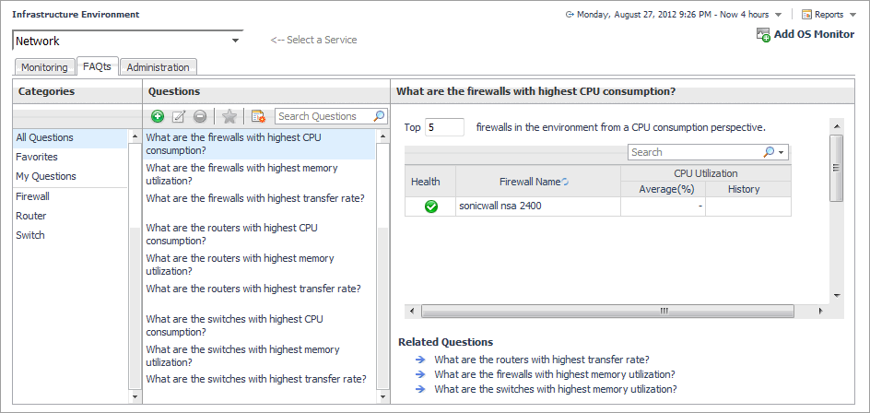Open related question about routers transfer rate
Screen dimensions: 870x413
(x=541, y=360)
